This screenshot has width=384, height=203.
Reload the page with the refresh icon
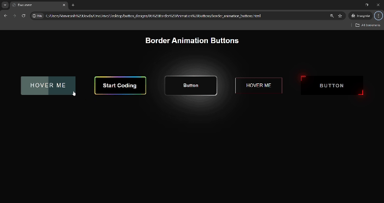tap(24, 16)
